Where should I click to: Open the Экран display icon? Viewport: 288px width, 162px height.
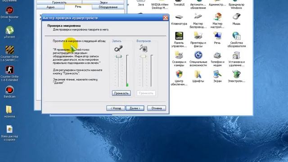[217, 74]
